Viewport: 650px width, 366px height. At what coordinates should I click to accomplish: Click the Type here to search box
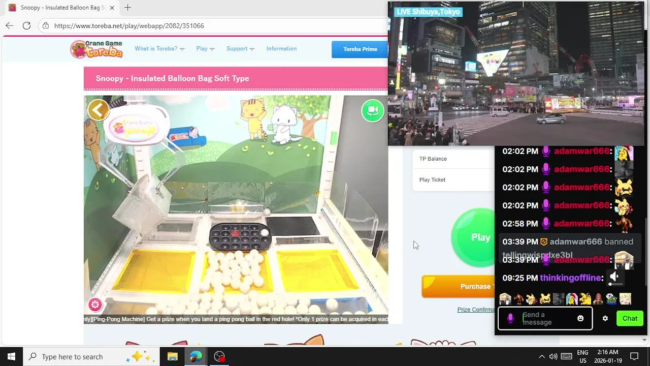click(91, 356)
